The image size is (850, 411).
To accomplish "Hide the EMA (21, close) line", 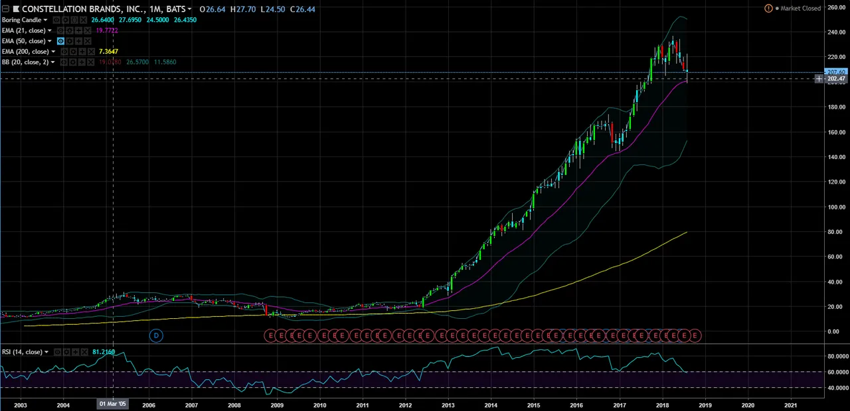I will coord(60,30).
